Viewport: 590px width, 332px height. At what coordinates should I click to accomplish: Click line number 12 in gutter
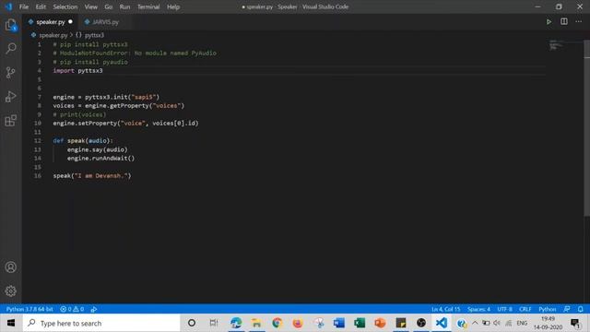coord(38,140)
